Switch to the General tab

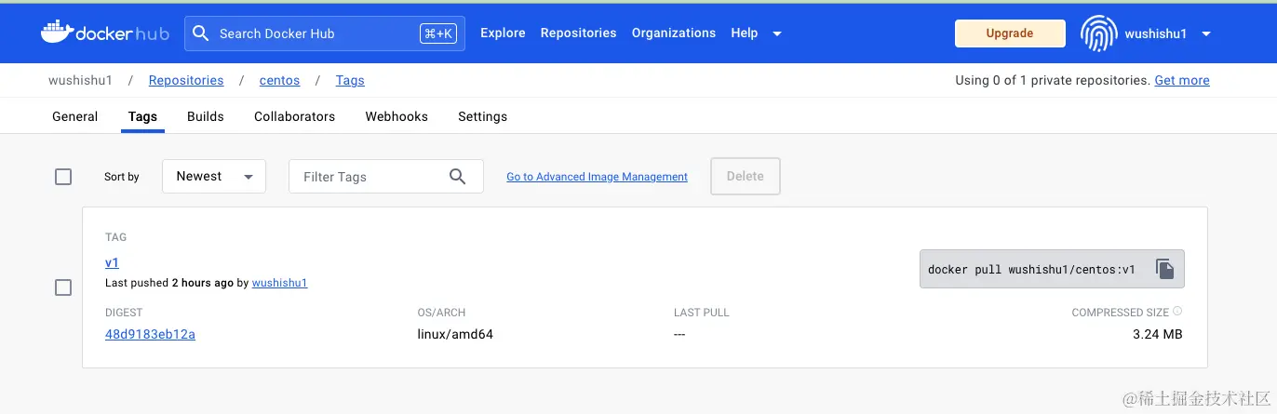pyautogui.click(x=75, y=116)
